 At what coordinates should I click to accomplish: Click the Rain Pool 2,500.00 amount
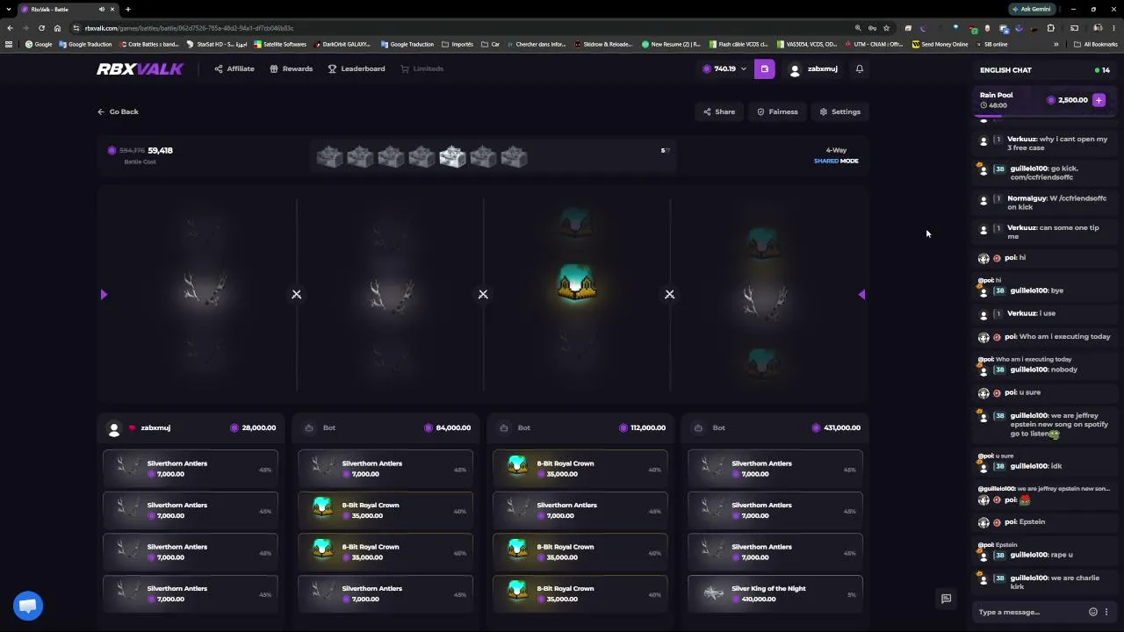1073,100
